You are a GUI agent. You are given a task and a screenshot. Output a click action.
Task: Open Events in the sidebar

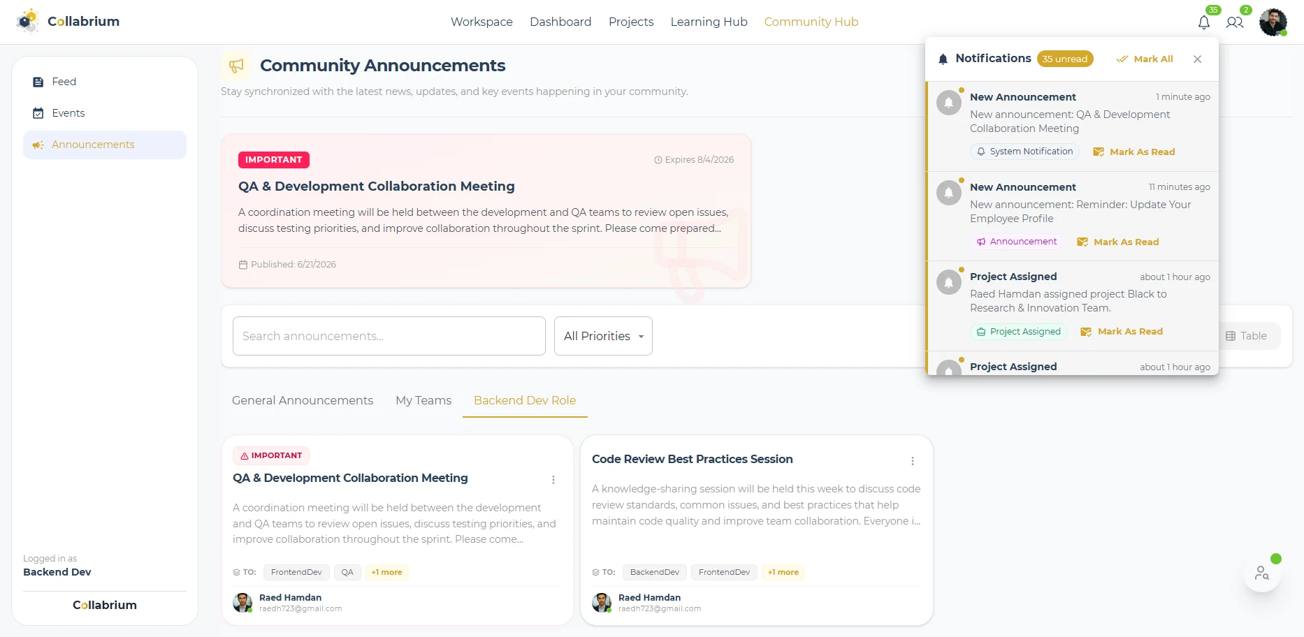coord(105,113)
